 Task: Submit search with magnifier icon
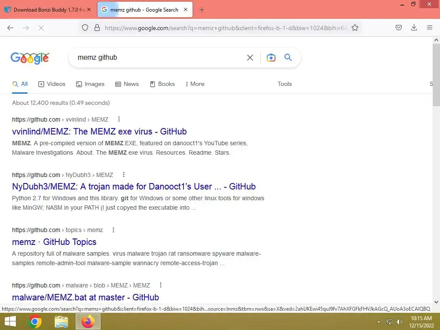(288, 58)
